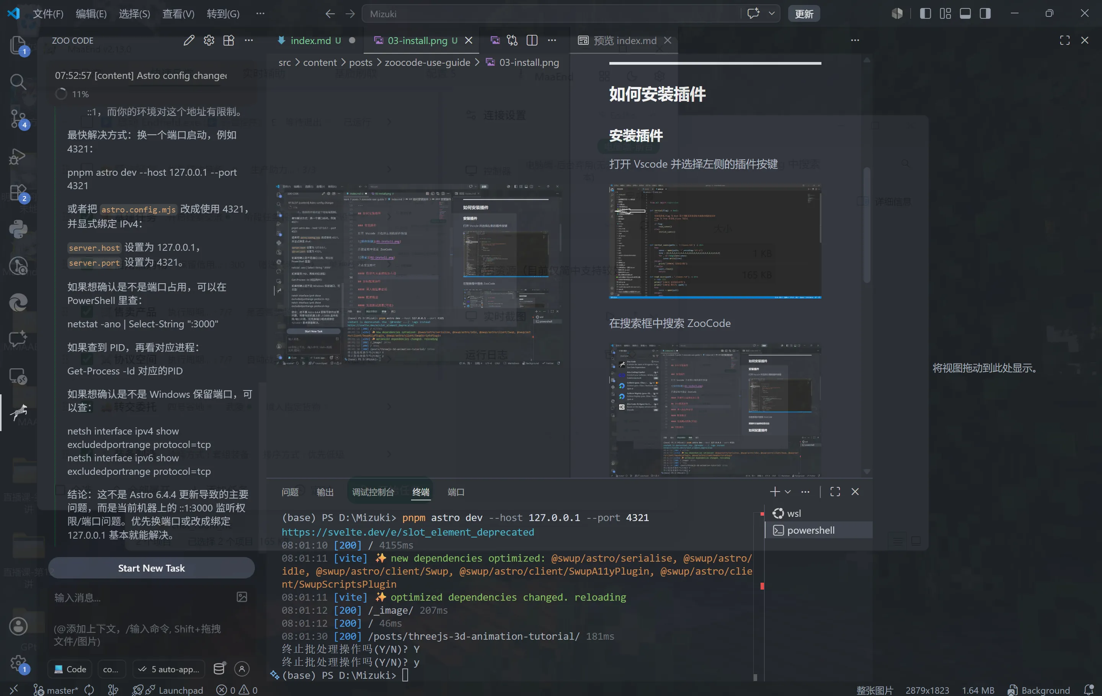The height and width of the screenshot is (696, 1102).
Task: Open the title bar overflow menu ellipsis
Action: (260, 14)
